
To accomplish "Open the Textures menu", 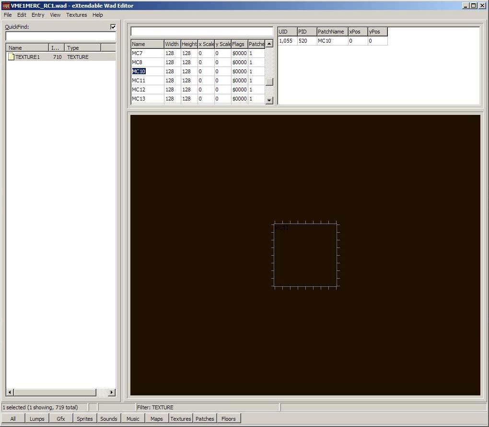I will [x=77, y=15].
